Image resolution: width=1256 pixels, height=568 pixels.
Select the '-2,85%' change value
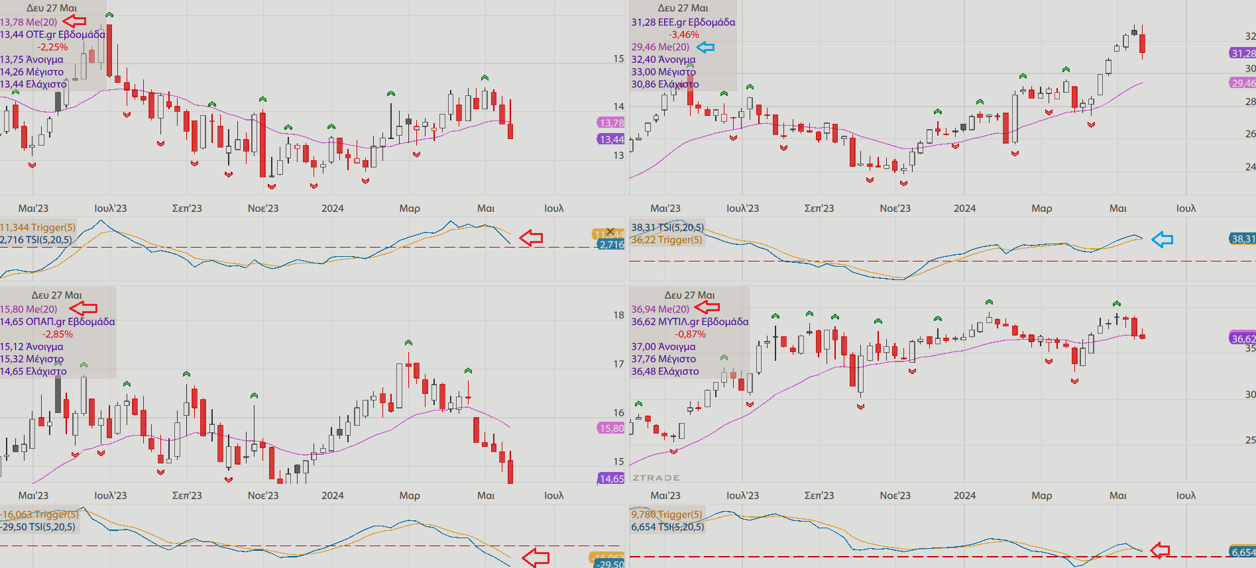(58, 334)
